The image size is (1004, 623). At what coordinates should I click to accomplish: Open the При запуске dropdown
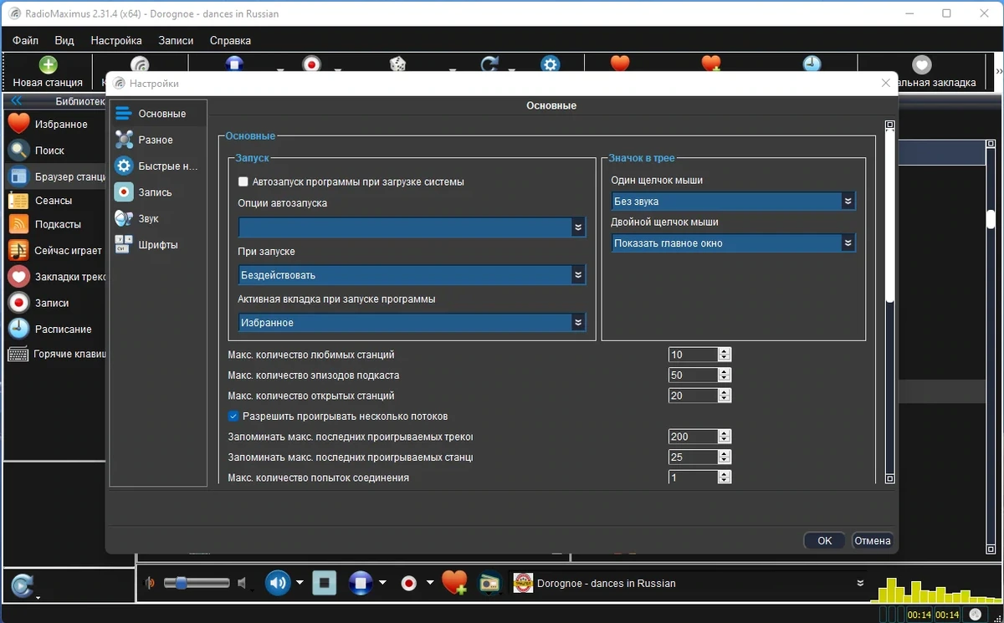412,275
